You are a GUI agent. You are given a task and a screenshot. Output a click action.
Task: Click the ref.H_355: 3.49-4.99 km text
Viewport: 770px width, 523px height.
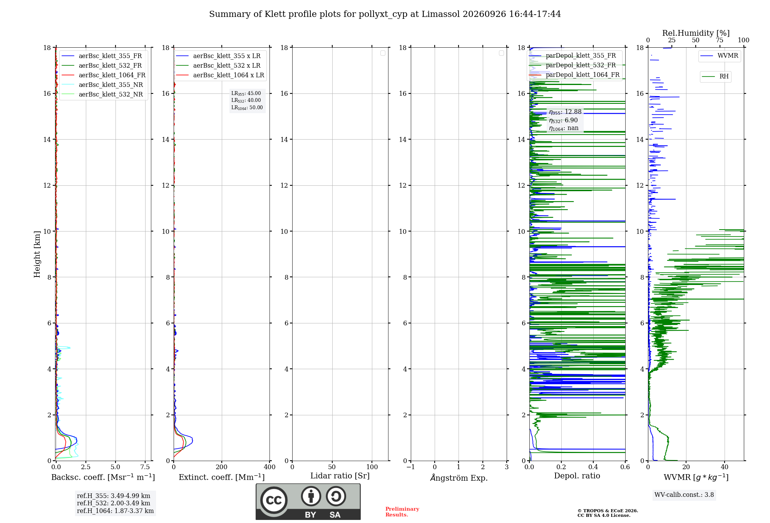pyautogui.click(x=114, y=496)
